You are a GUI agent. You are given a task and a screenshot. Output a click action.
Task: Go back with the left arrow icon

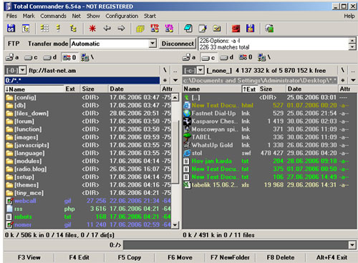[x=107, y=29]
